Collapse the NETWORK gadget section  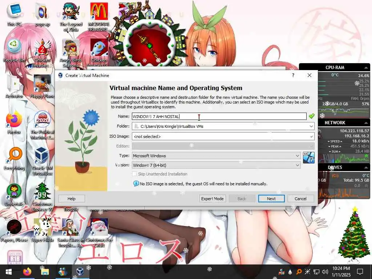click(x=366, y=123)
